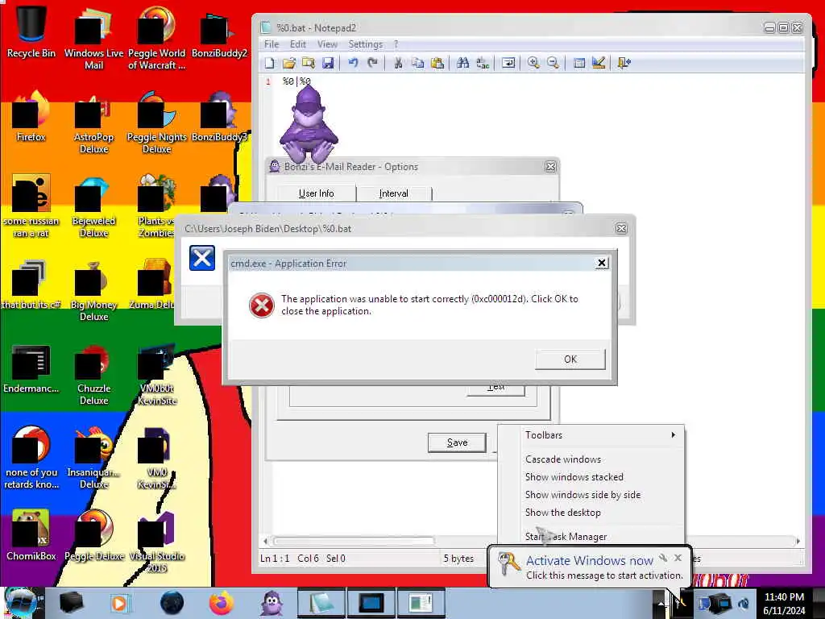Close the %0.bat error dialog window
This screenshot has width=825, height=619.
(x=621, y=228)
